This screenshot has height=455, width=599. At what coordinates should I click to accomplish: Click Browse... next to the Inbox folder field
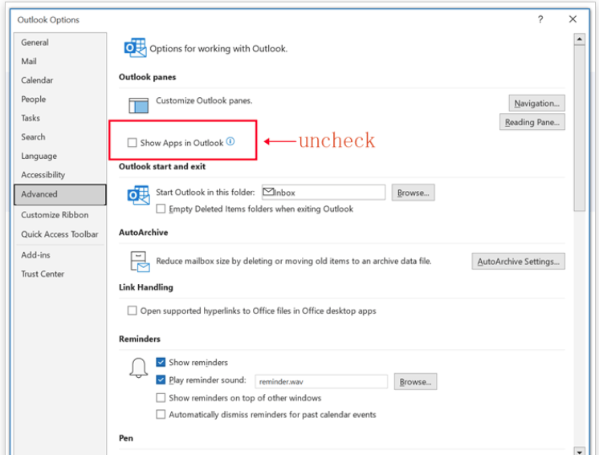[413, 193]
